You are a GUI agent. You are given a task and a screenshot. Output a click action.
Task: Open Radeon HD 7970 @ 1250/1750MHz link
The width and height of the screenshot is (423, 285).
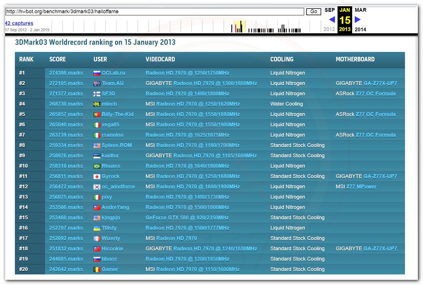(x=187, y=73)
